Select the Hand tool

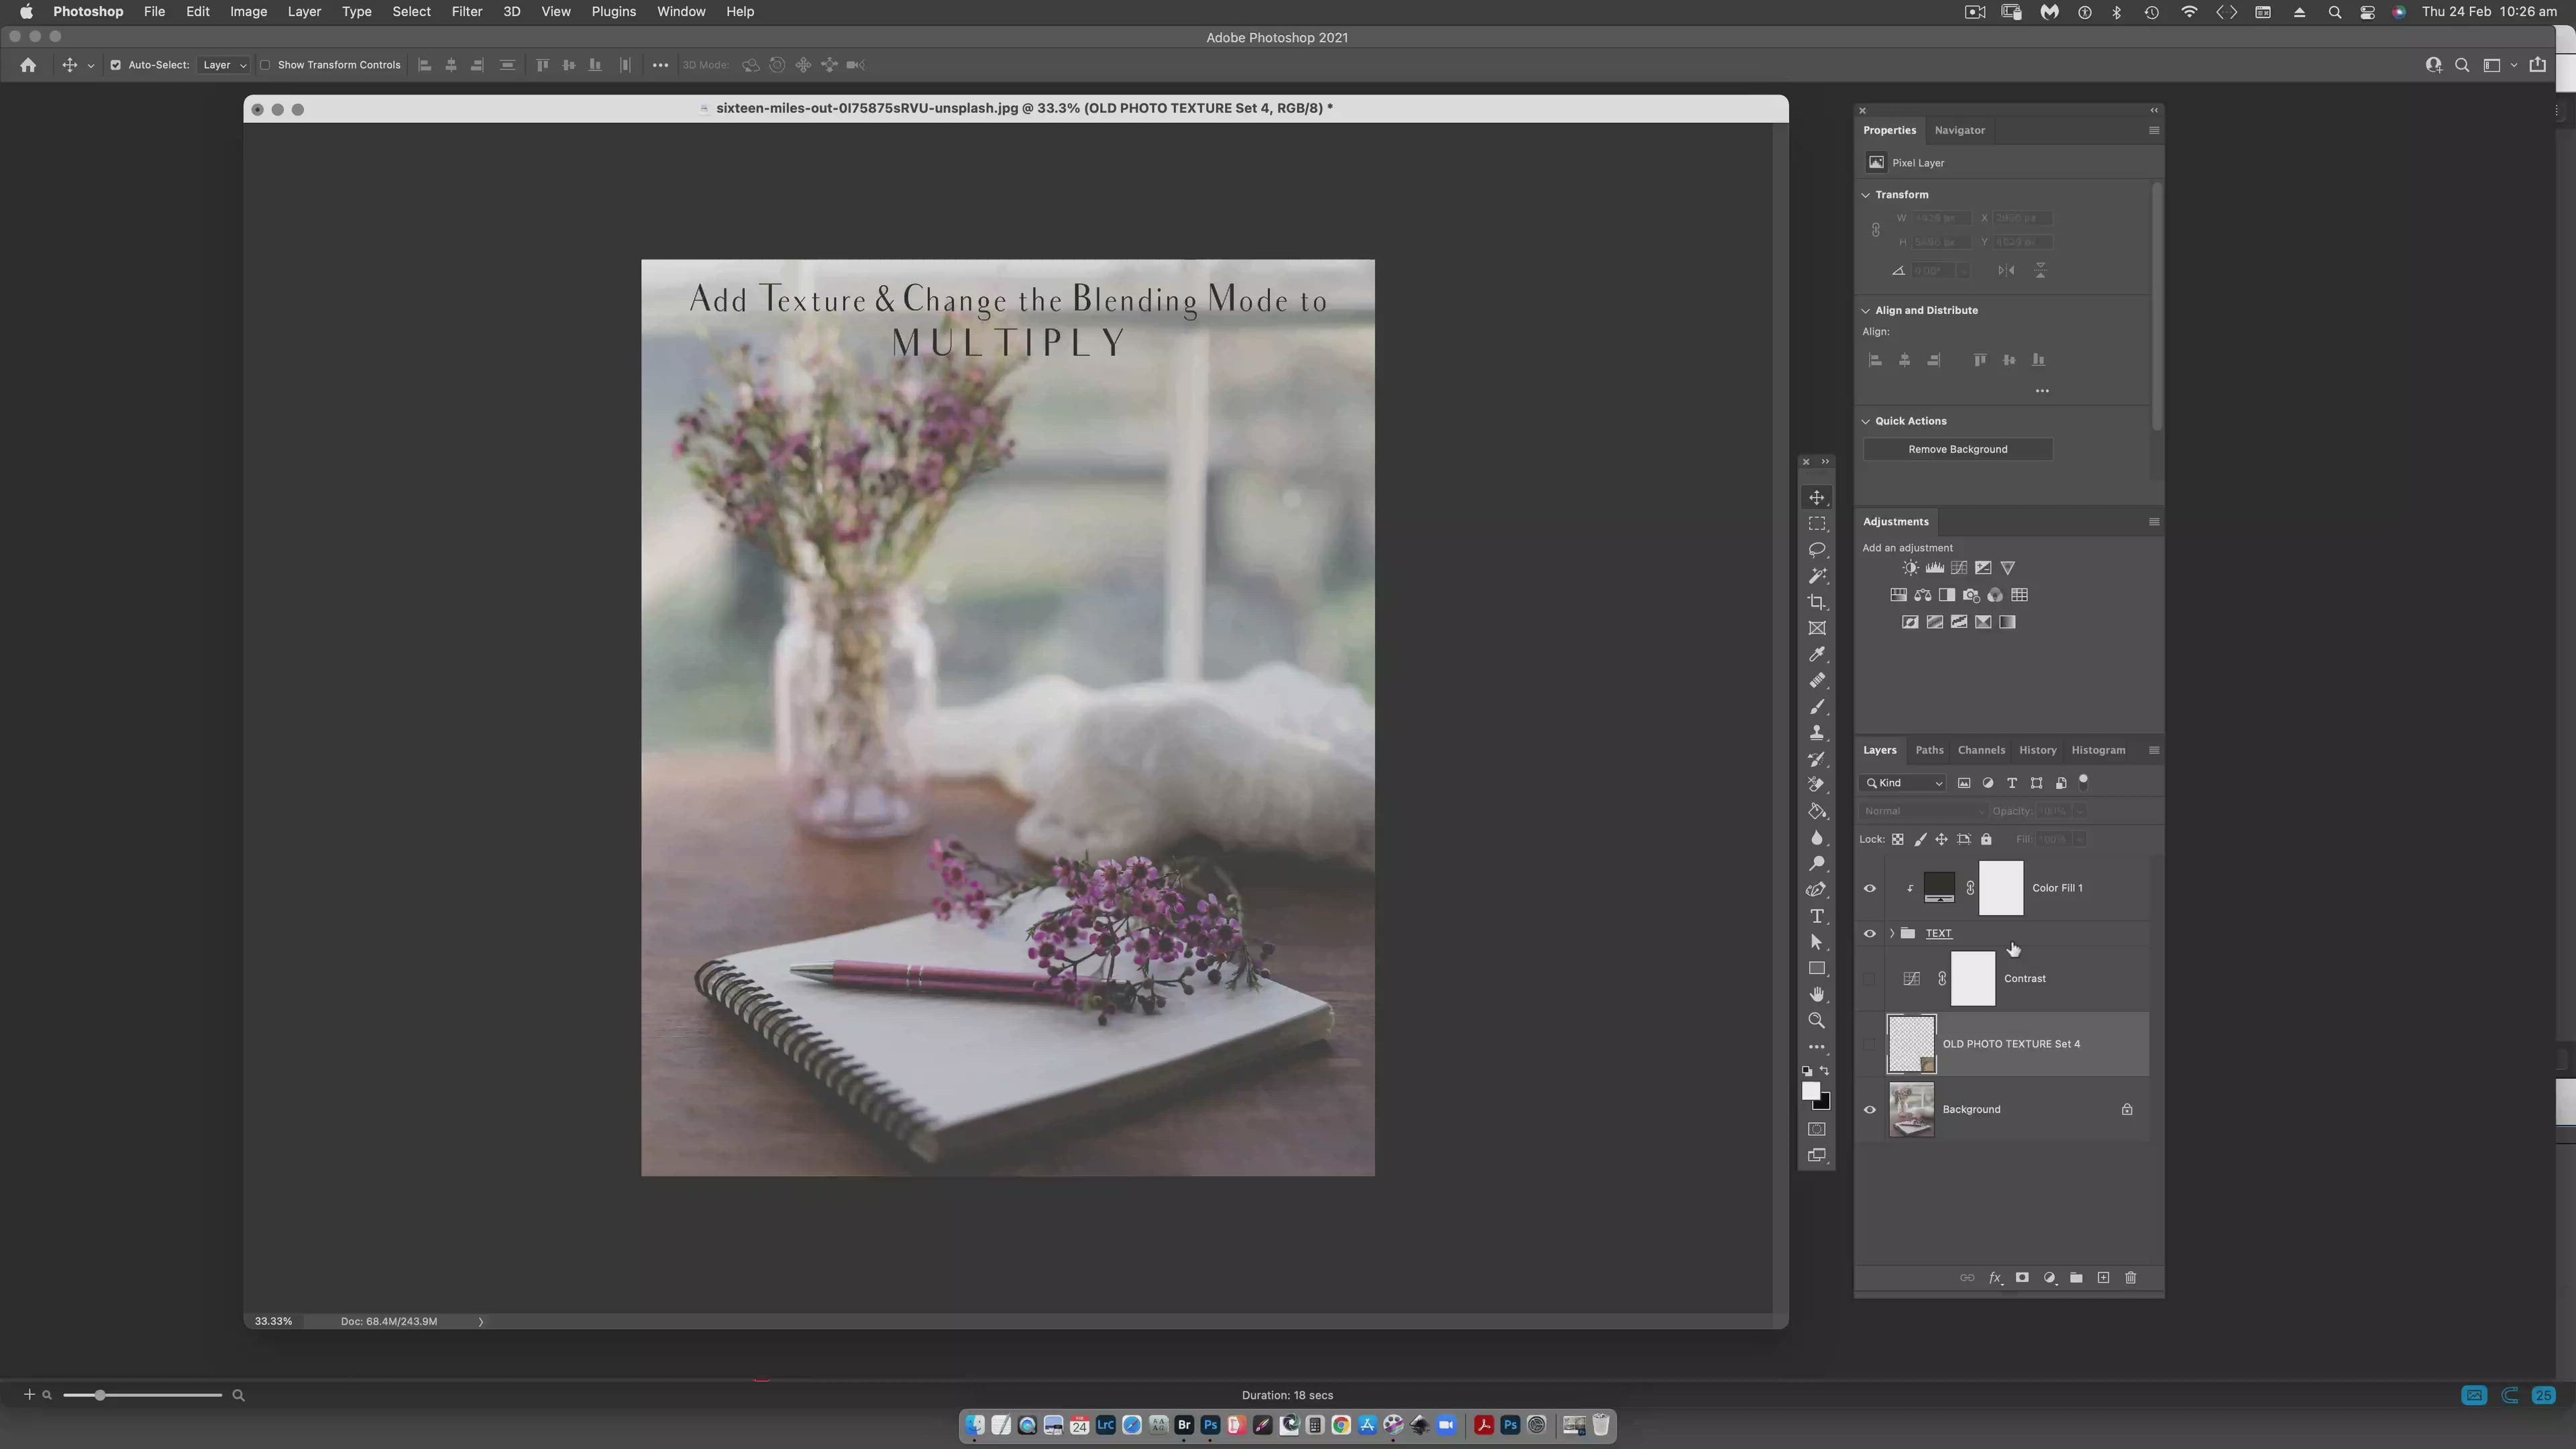(x=1817, y=994)
